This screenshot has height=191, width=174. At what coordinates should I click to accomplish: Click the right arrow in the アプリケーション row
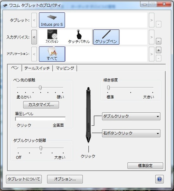pyautogui.click(x=151, y=54)
